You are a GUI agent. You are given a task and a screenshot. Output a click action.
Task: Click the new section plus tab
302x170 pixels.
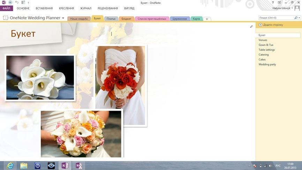(x=207, y=19)
